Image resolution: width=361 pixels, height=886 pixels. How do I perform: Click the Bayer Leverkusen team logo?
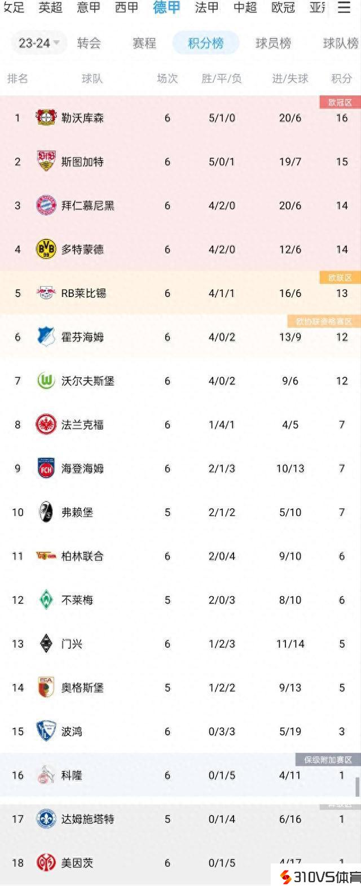tap(46, 117)
